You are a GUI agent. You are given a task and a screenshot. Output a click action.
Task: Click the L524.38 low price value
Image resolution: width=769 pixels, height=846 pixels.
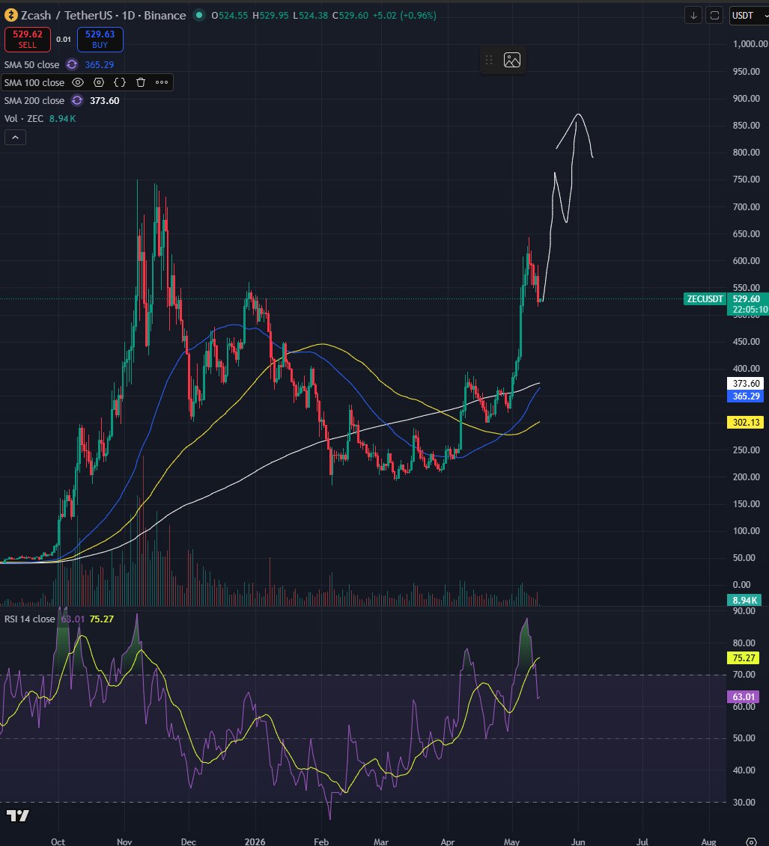(311, 15)
